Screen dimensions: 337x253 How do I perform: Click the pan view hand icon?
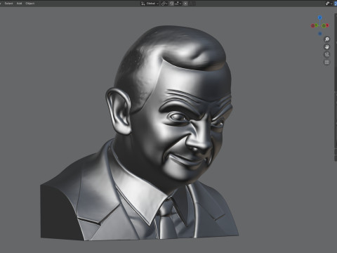(x=327, y=47)
